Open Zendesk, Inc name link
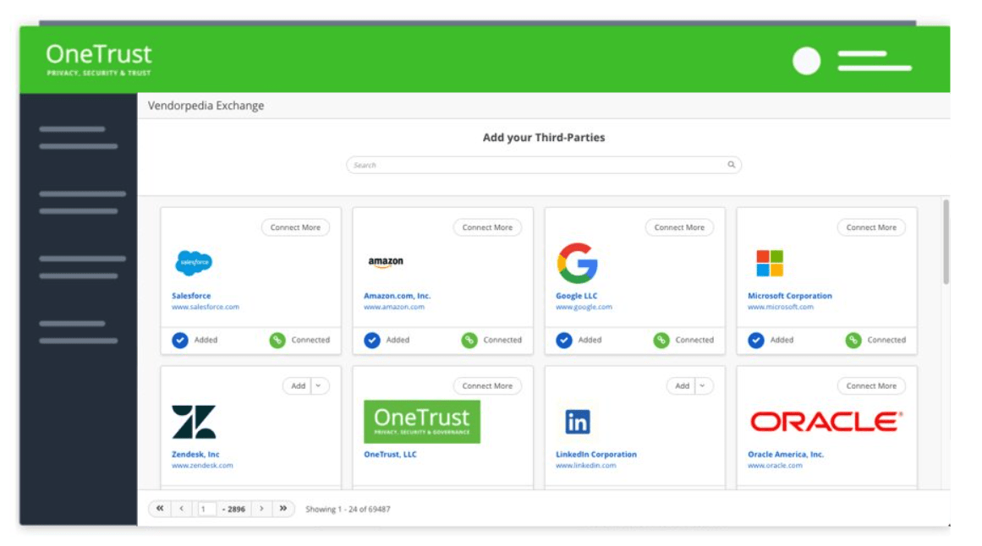This screenshot has width=982, height=546. pos(195,454)
